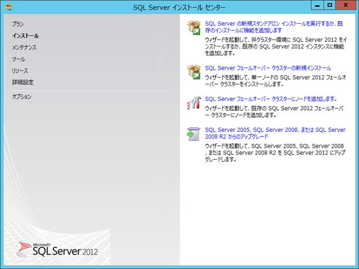Viewport: 359px width, 269px height.
Task: Select インストール in the left navigation
Action: pyautogui.click(x=25, y=36)
